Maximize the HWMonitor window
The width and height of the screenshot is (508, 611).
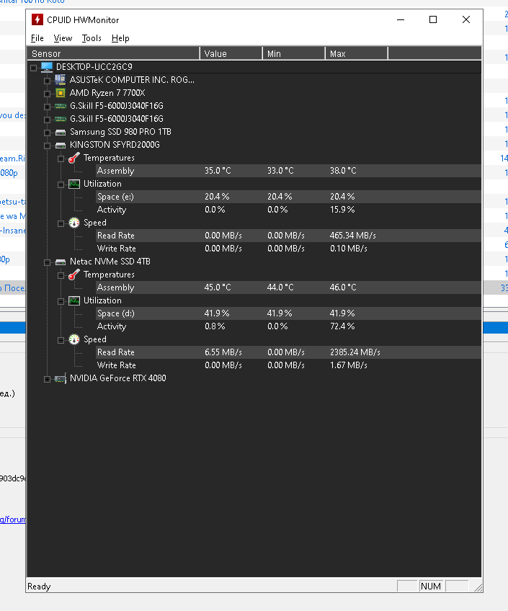[433, 19]
